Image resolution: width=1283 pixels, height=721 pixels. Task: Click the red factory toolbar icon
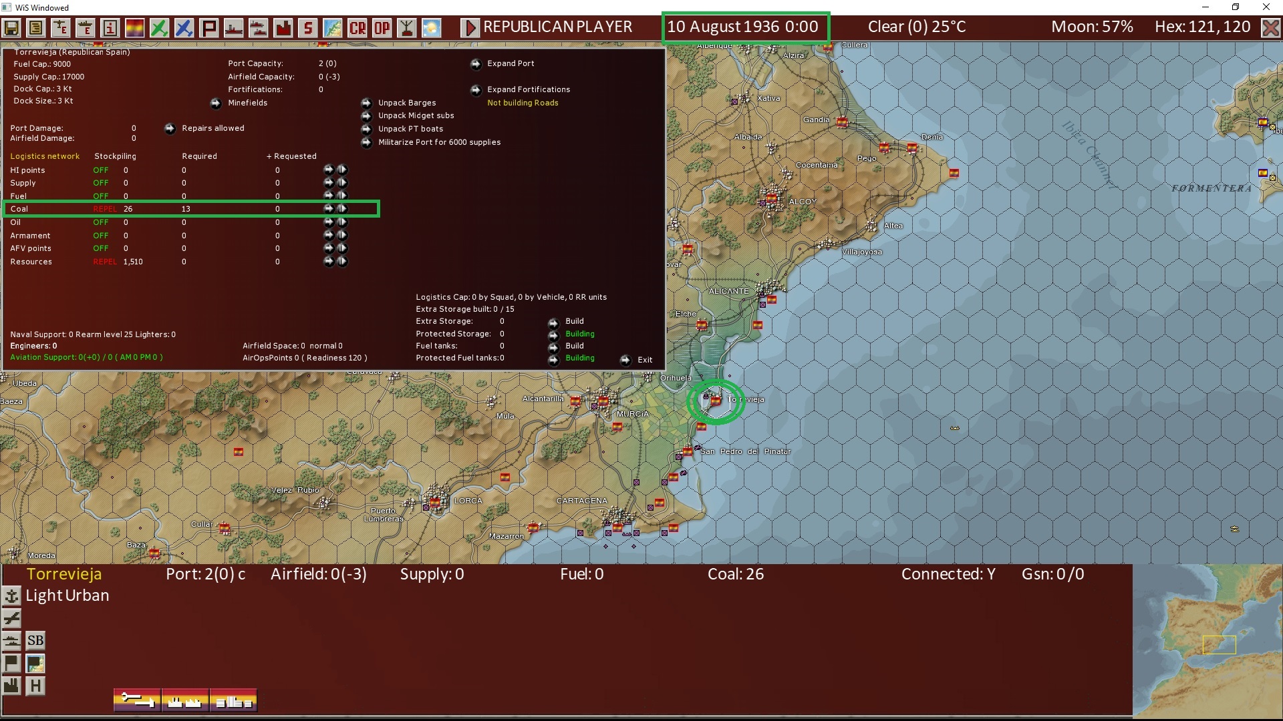(x=283, y=27)
